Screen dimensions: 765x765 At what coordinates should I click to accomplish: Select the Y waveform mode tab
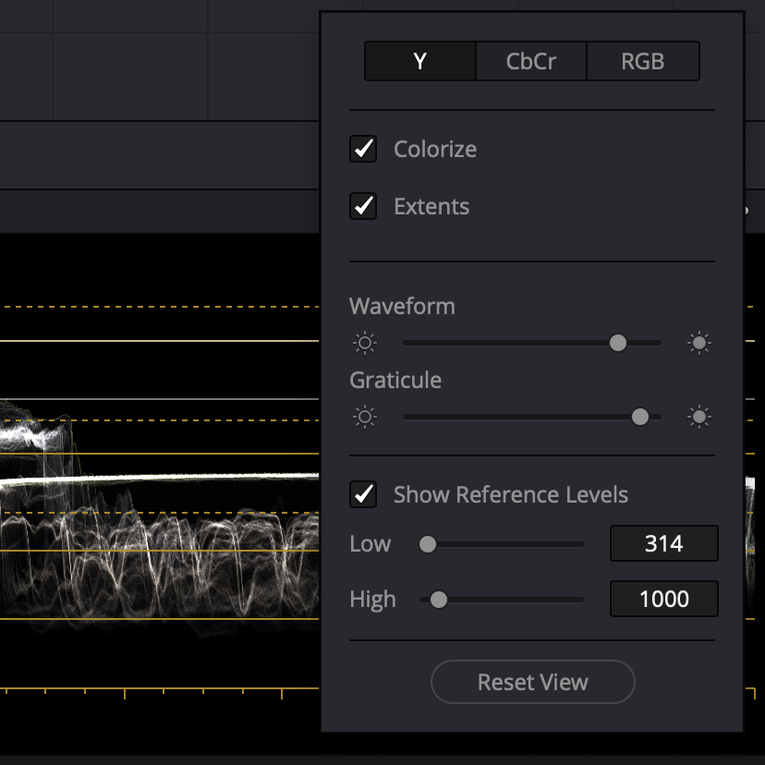click(420, 62)
